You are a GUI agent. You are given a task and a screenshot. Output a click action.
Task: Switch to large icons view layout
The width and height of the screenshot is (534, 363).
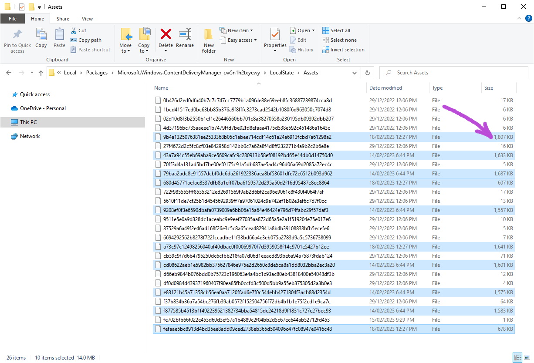pos(526,358)
